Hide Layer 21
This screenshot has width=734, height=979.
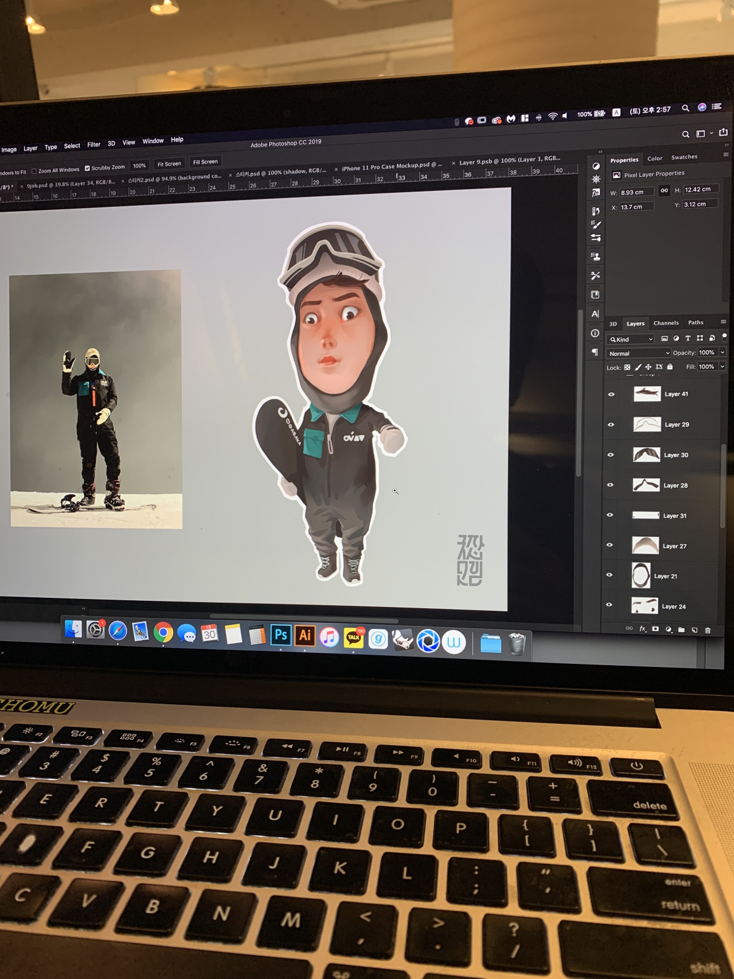609,575
